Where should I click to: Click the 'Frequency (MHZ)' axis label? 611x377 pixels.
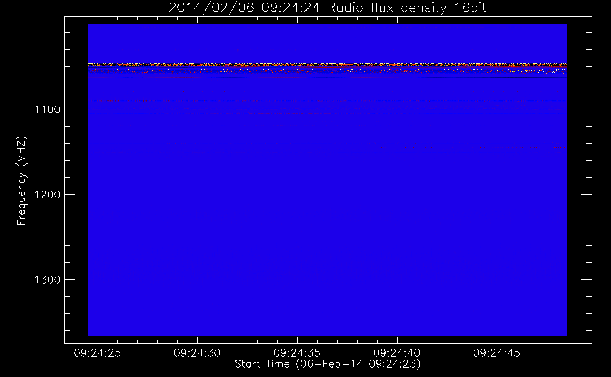(x=22, y=181)
